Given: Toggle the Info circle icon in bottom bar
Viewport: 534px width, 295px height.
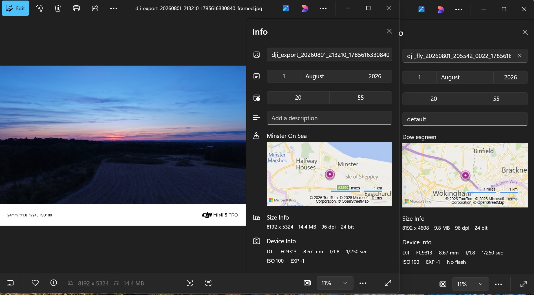Looking at the screenshot, I should coord(54,283).
